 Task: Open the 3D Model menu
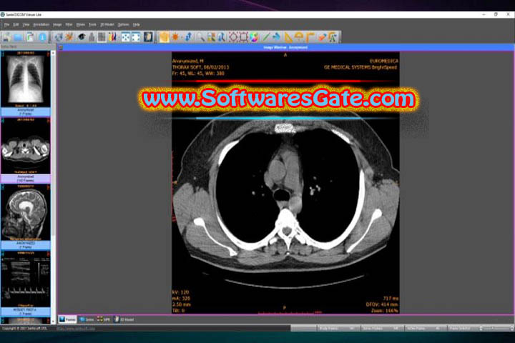coord(107,24)
